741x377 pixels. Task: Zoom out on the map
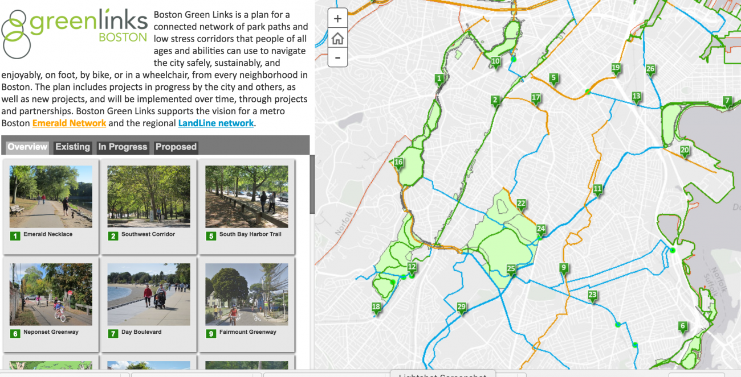pos(338,57)
